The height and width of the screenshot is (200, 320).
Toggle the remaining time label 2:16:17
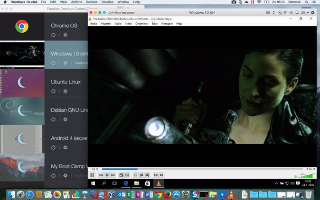(311, 169)
